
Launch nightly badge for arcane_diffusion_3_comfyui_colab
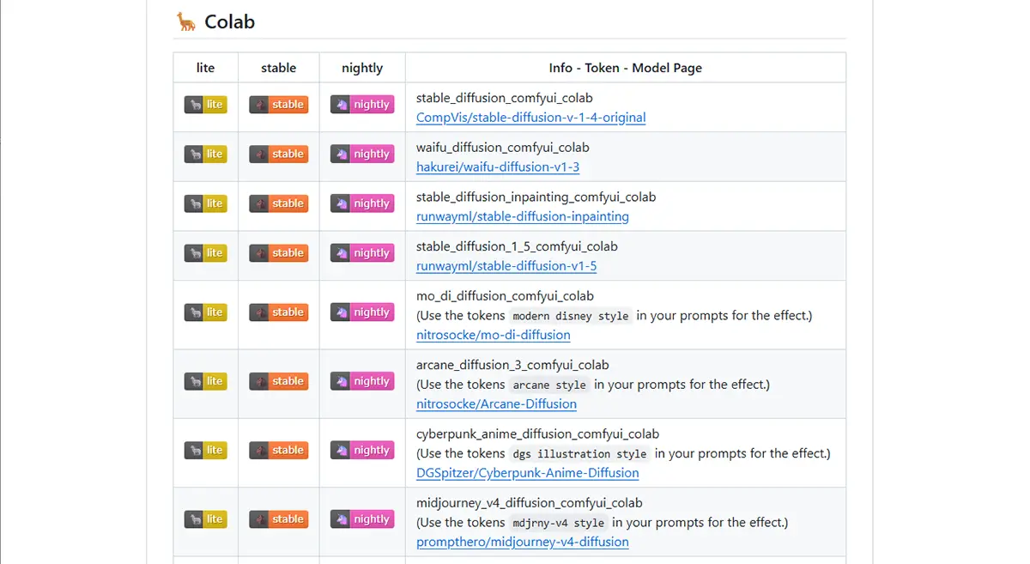[362, 381]
